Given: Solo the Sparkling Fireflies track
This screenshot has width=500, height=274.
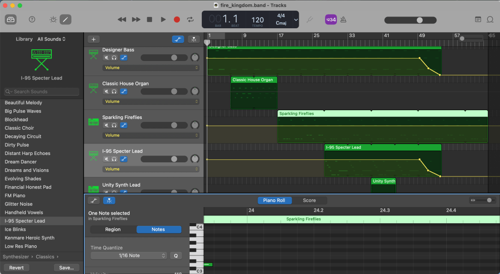Looking at the screenshot, I should point(114,125).
